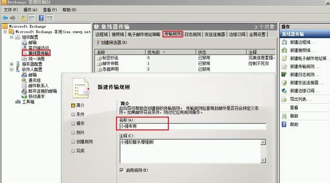The height and width of the screenshot is (183, 330).
Task: Select 邮件联系人 in the tree
Action: tap(38, 86)
